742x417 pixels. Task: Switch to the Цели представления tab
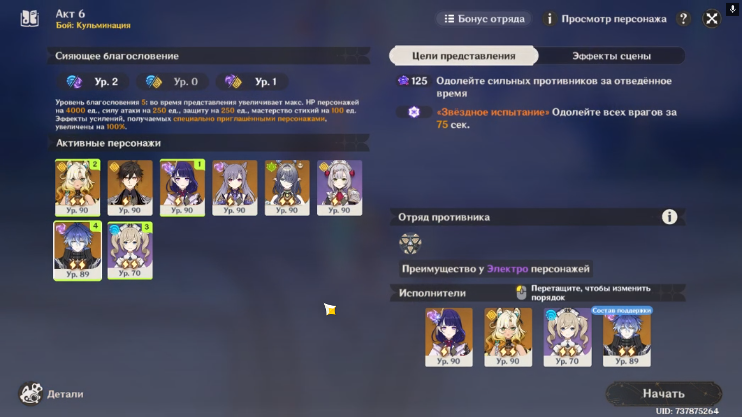click(463, 56)
